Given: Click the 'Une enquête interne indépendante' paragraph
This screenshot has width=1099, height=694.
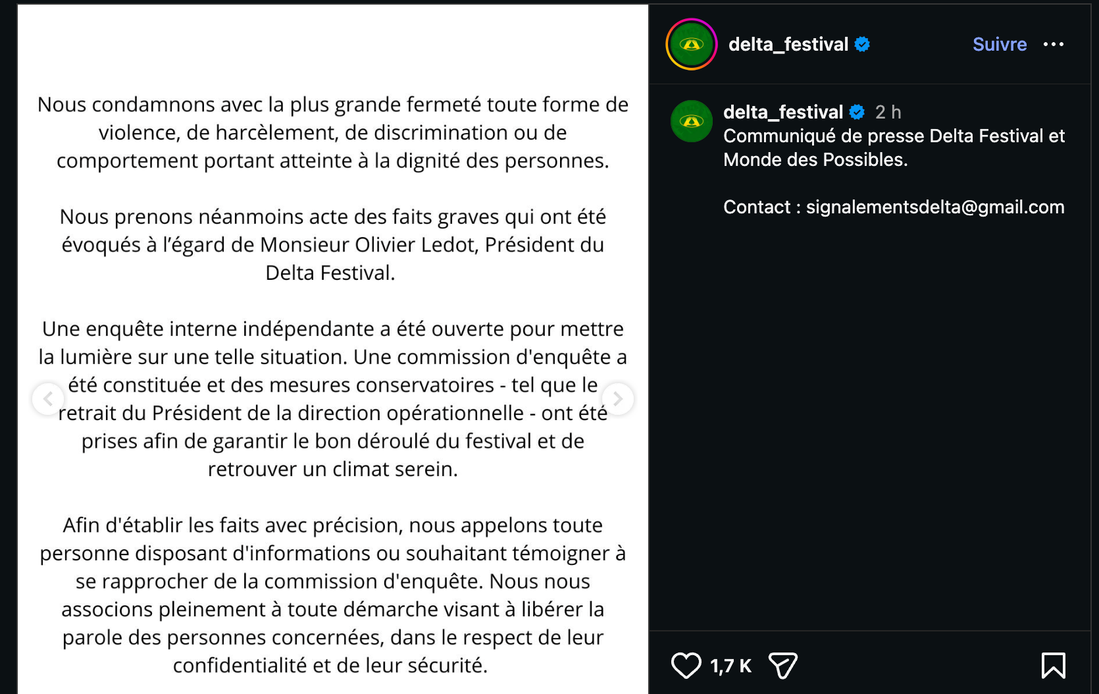Looking at the screenshot, I should (333, 398).
